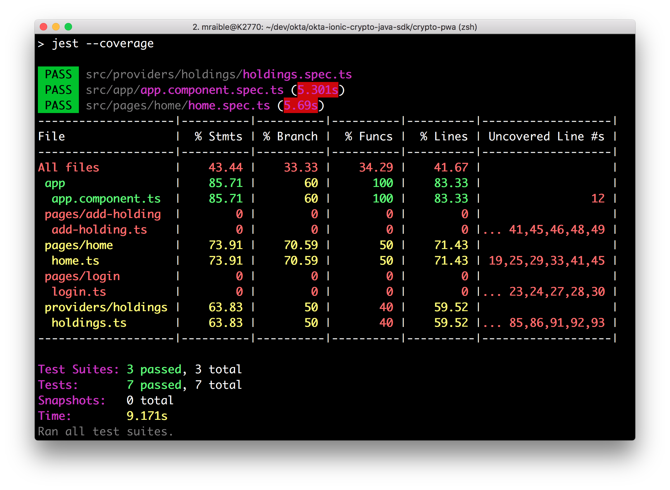The width and height of the screenshot is (670, 490).
Task: Click the Uncovered Line #s column header
Action: [x=546, y=137]
